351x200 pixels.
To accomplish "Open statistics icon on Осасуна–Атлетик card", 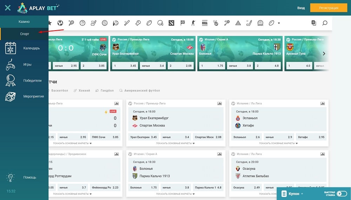I will [322, 154].
